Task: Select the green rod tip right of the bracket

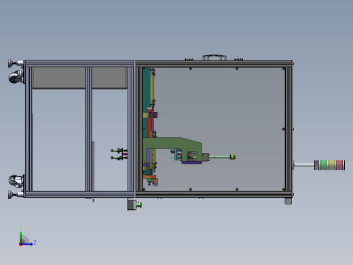Action: click(233, 157)
